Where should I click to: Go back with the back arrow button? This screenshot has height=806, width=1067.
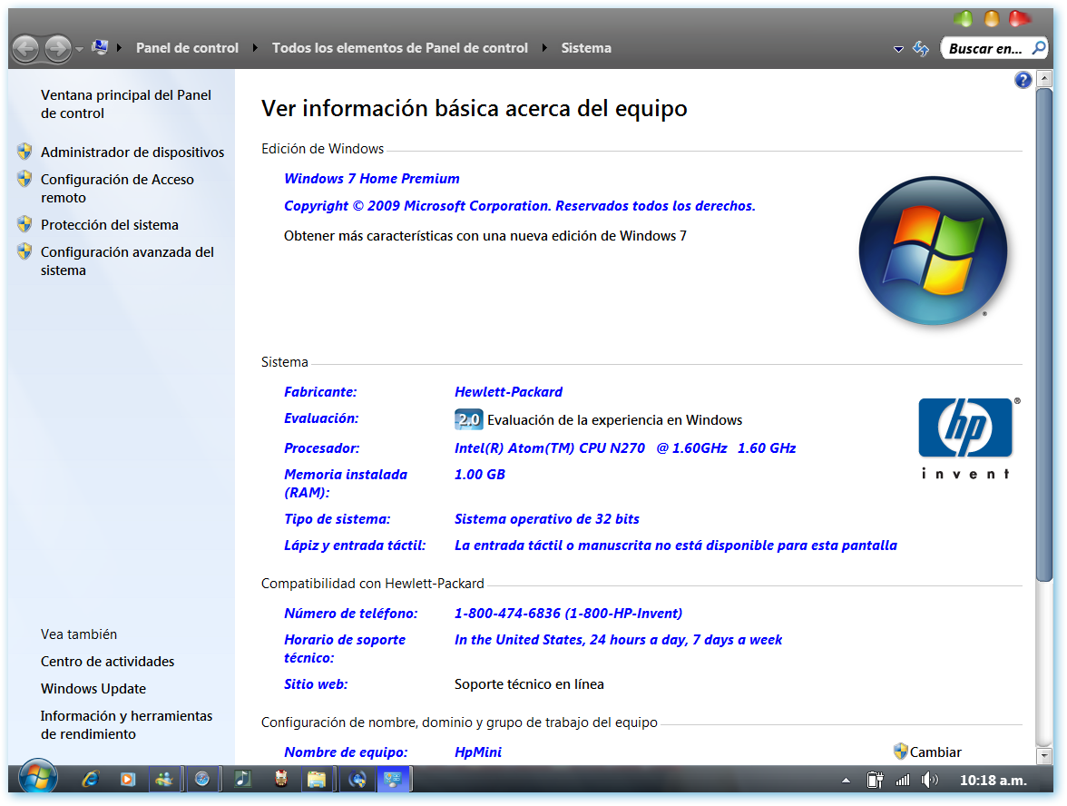[x=25, y=48]
